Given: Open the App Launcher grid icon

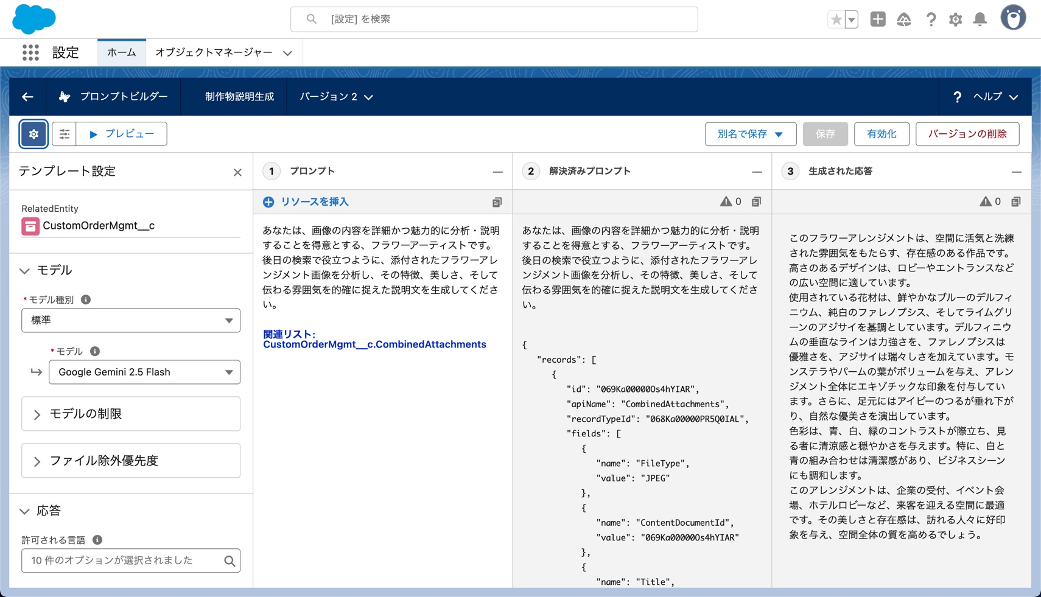Looking at the screenshot, I should (x=30, y=53).
